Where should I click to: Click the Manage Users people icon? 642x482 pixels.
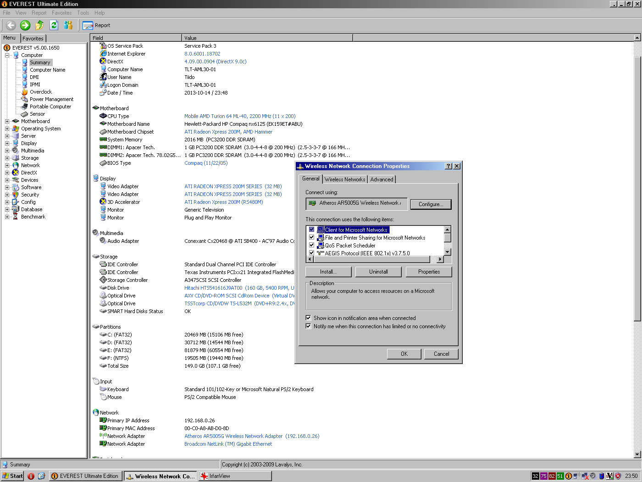click(x=68, y=25)
